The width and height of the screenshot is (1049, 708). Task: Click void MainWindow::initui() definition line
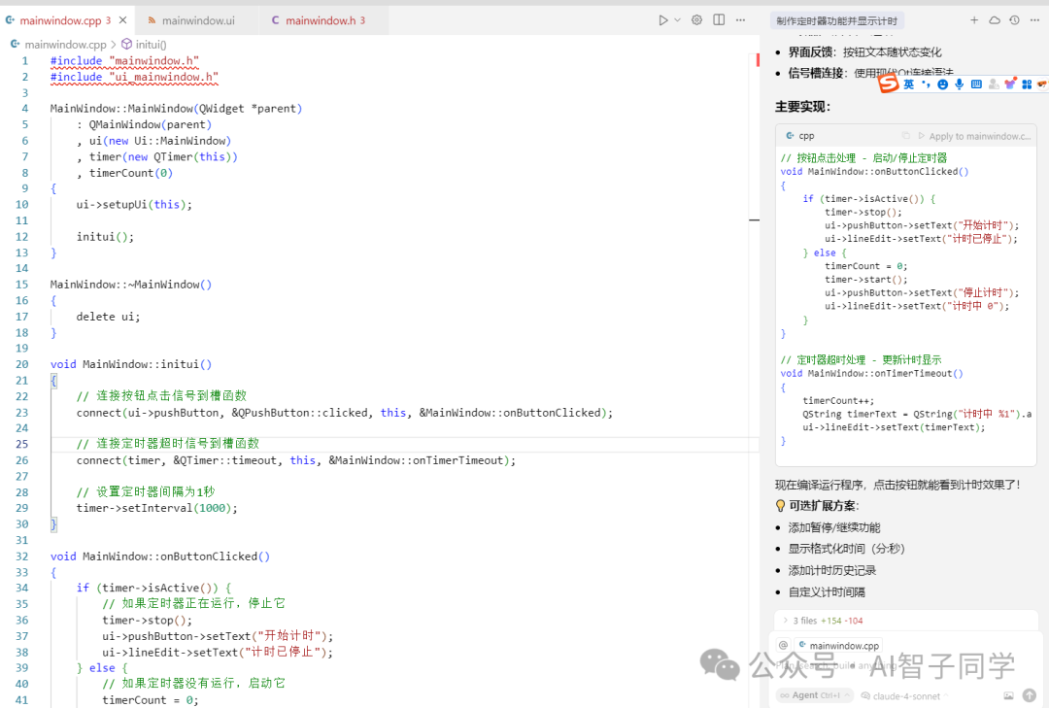pyautogui.click(x=131, y=365)
